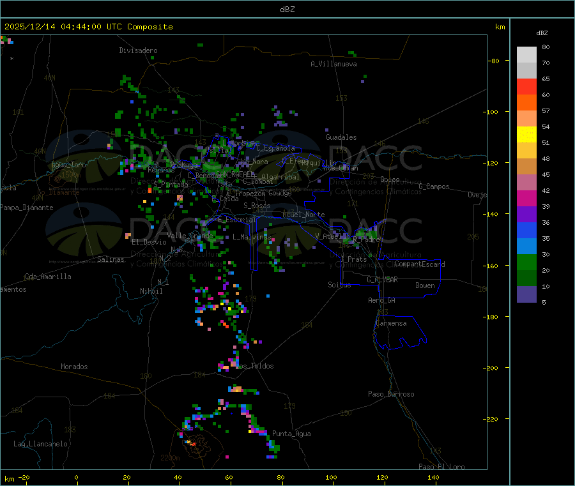Viewport: 575px width, 486px height.
Task: Pick the purple 10 dBZ legend swatch
Action: click(x=526, y=294)
